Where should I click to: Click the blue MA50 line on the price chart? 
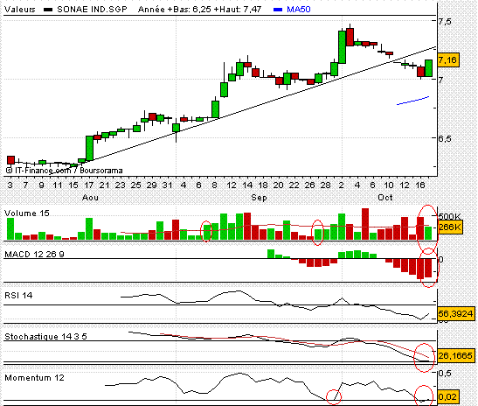click(x=412, y=101)
